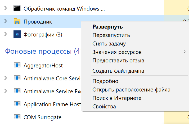The height and width of the screenshot is (124, 189).
Task: Click the Antimalware Service Executable icon
Action: (17, 91)
